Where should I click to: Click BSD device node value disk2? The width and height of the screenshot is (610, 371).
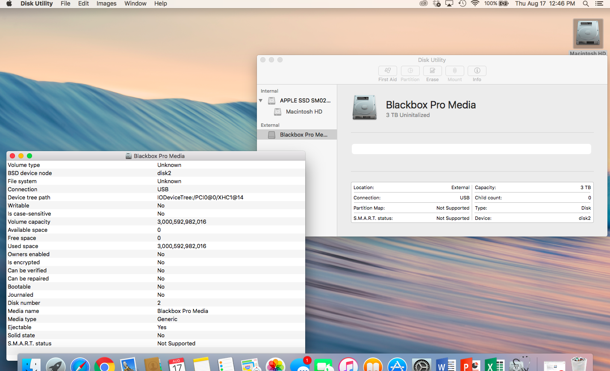164,173
